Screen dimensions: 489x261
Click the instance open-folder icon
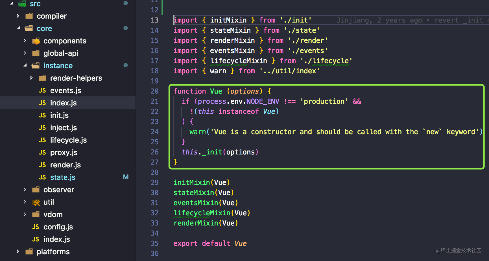(x=36, y=65)
